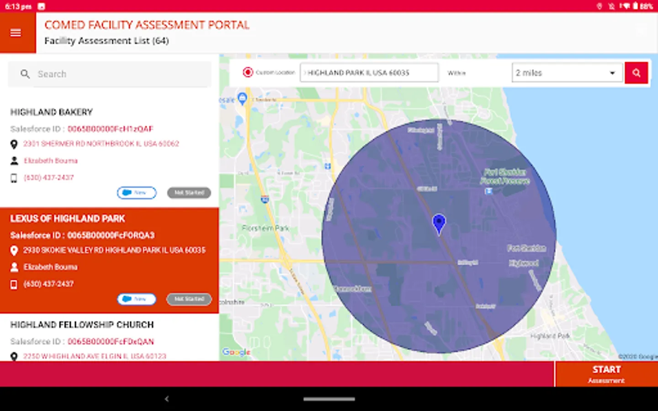Tap the blue location pin on map

coord(439,224)
